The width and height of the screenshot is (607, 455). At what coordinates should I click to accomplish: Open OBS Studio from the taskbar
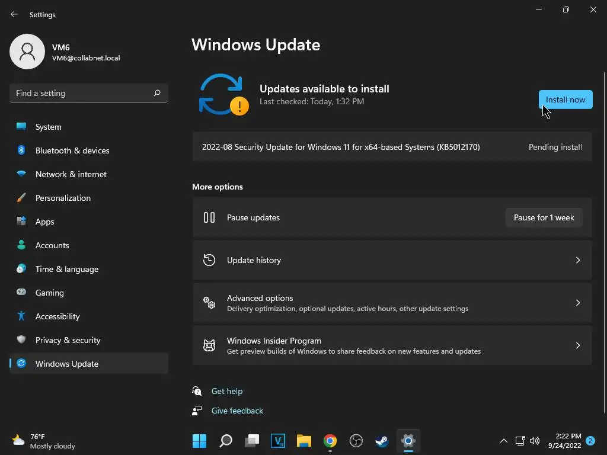(356, 441)
